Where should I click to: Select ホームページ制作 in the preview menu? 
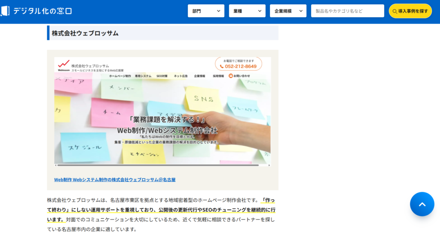[x=120, y=76]
